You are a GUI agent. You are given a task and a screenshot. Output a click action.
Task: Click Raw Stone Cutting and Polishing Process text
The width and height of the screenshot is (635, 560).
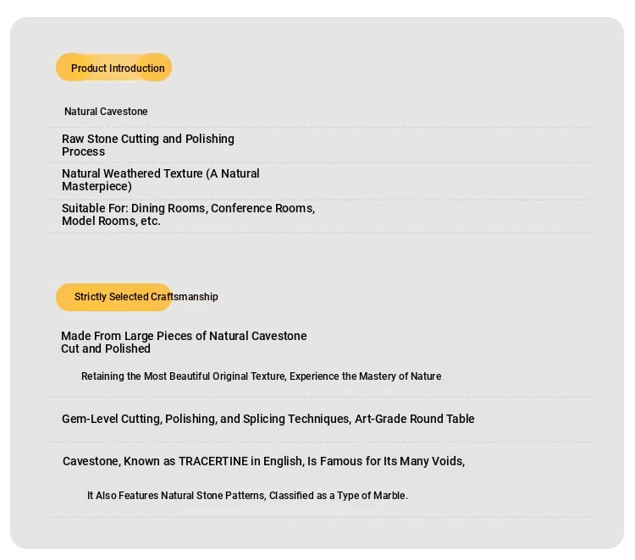pos(148,145)
